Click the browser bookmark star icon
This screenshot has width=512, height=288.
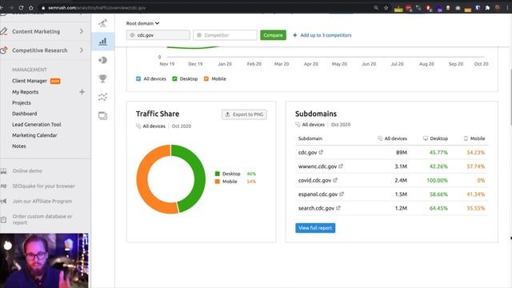(386, 7)
